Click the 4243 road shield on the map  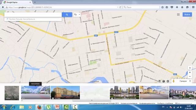click(x=116, y=32)
